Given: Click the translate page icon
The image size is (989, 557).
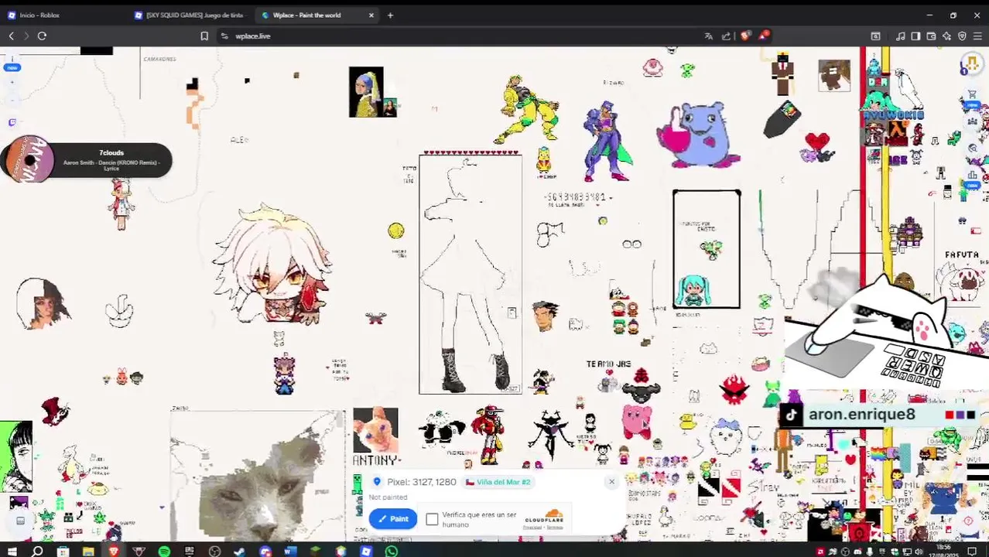Looking at the screenshot, I should coord(708,36).
